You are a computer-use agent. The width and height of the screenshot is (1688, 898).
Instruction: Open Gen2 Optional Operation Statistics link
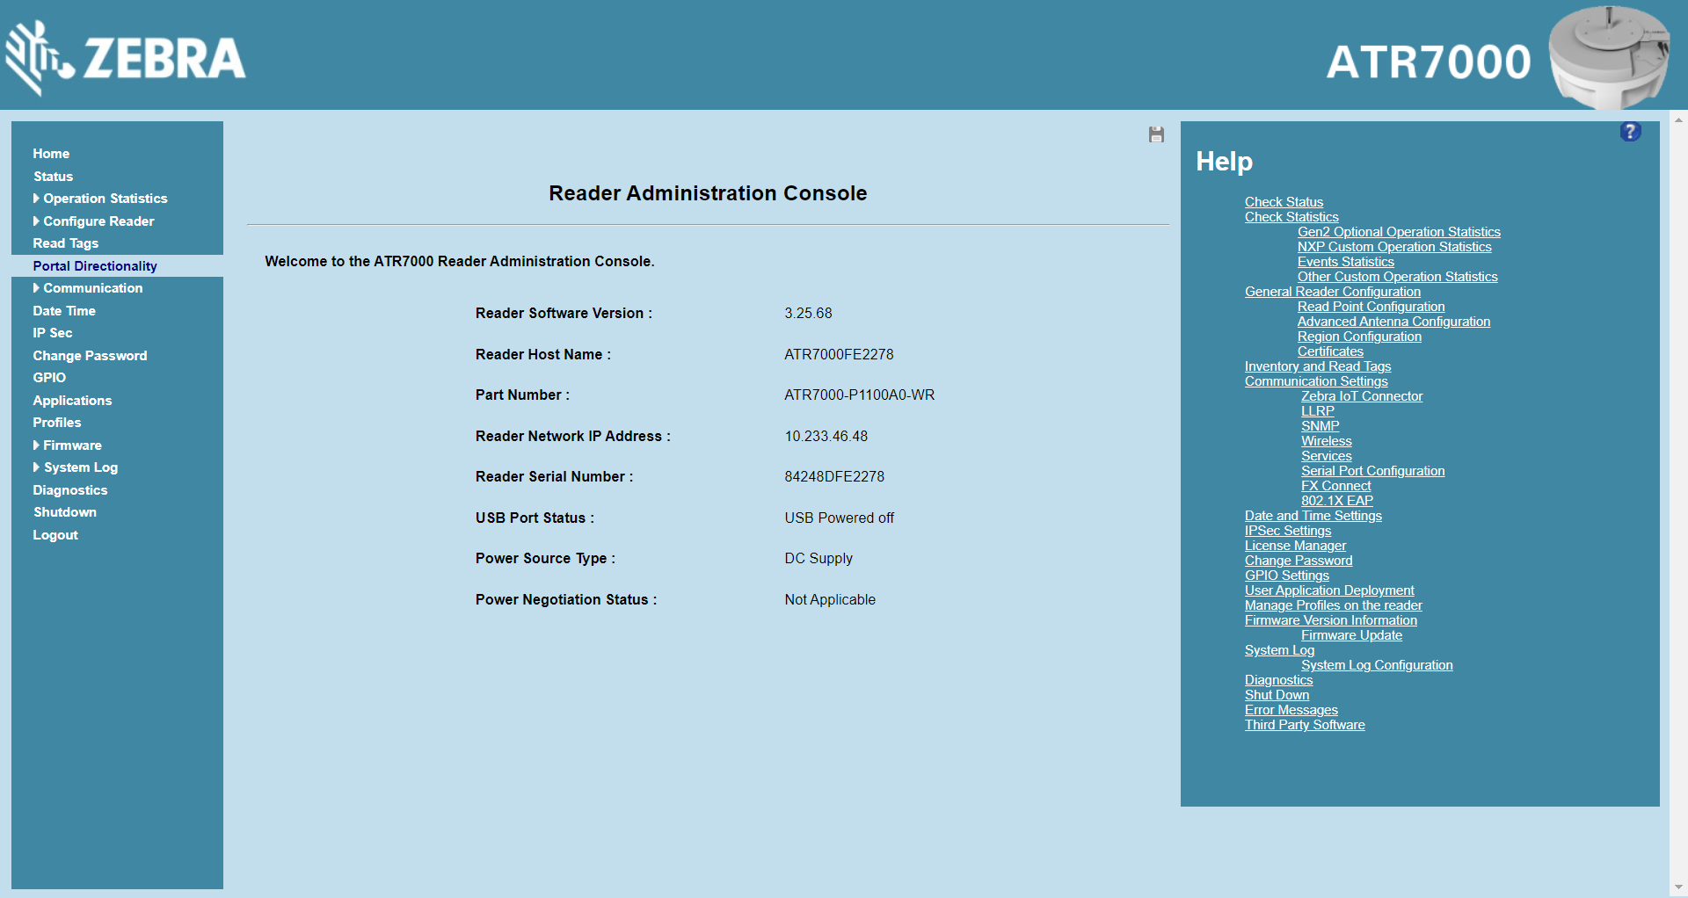click(1399, 232)
